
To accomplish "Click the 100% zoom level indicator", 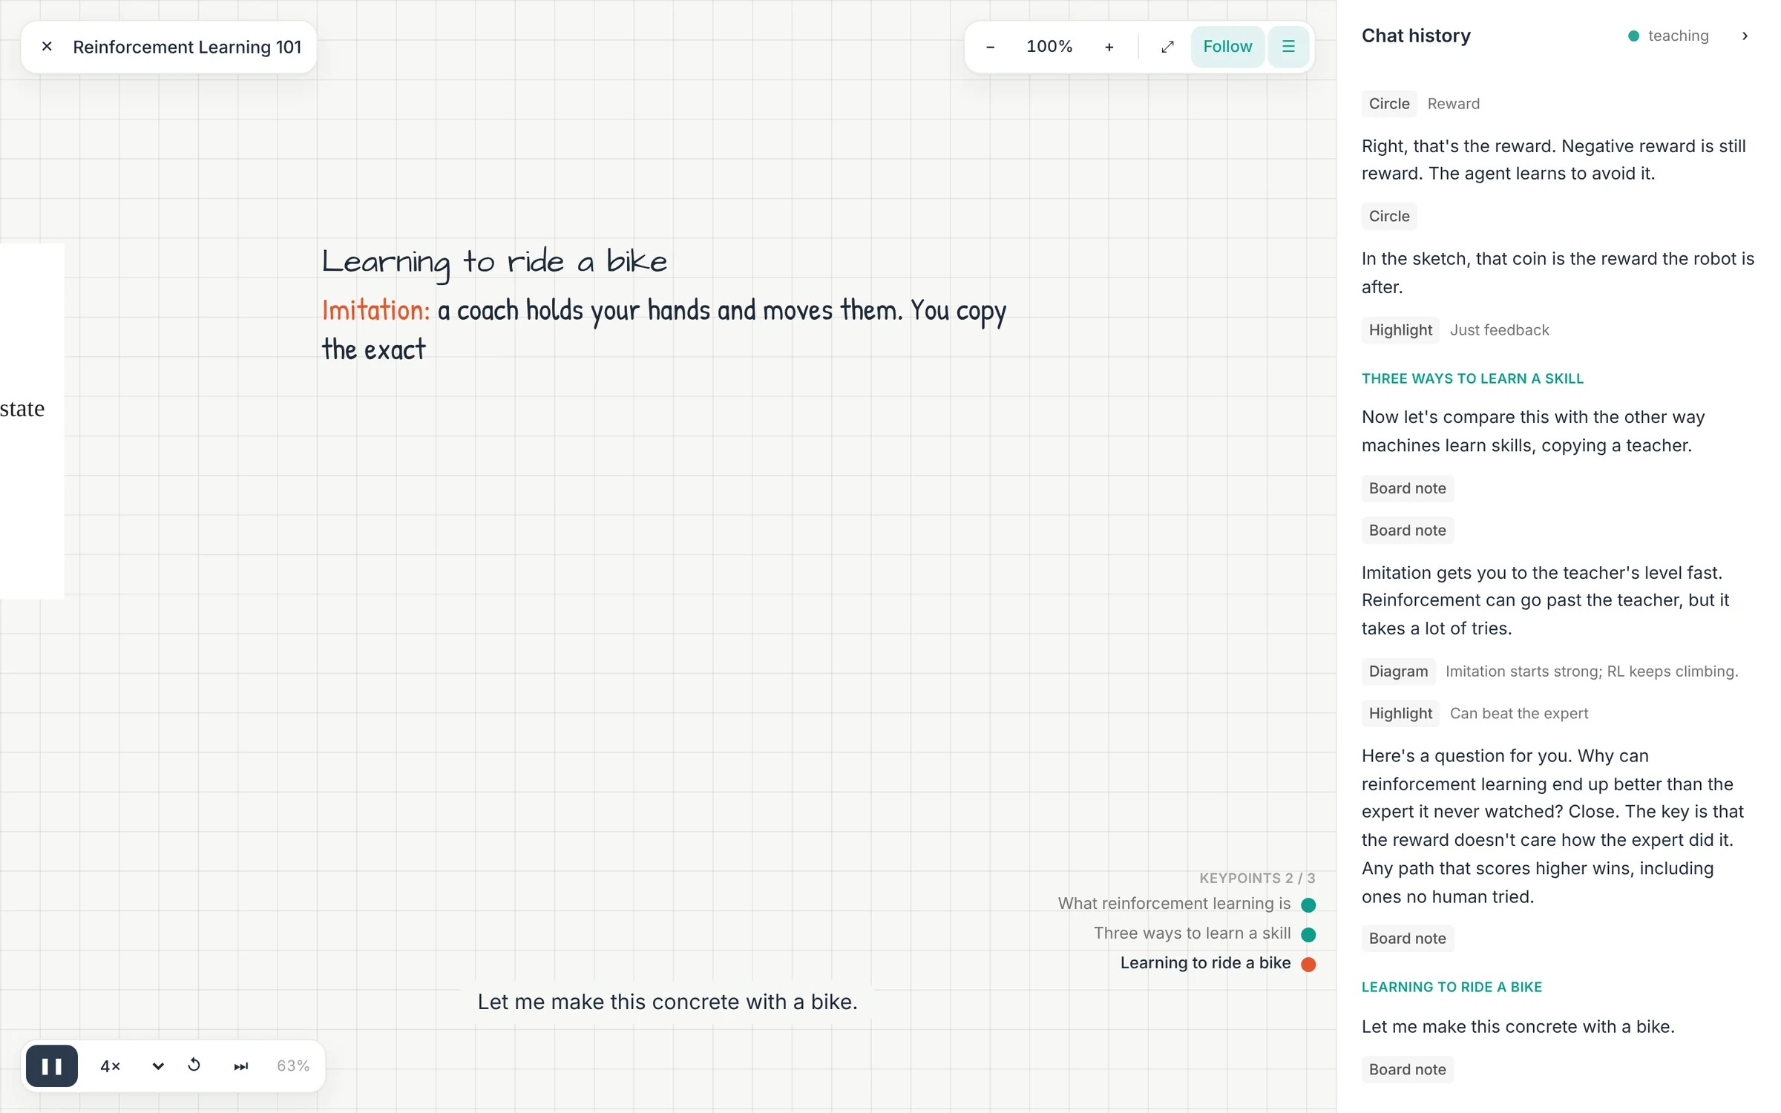I will pos(1049,47).
